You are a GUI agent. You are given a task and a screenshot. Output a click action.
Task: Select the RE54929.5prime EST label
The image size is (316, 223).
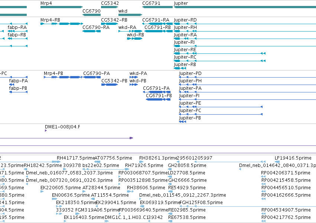(x=187, y=188)
